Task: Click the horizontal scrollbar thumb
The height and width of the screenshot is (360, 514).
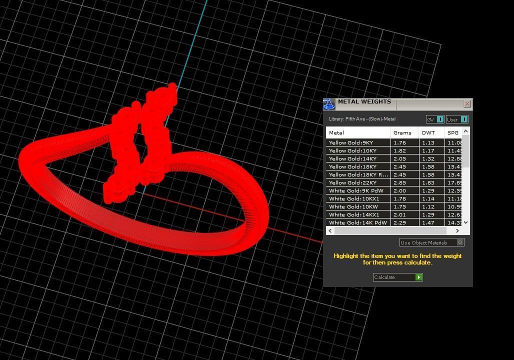Action: (390, 231)
